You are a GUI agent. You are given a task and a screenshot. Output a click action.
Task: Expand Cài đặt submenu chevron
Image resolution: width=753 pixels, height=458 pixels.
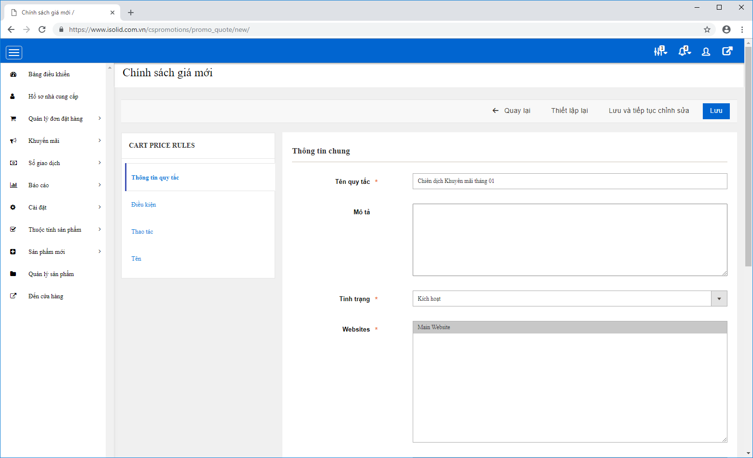(x=99, y=207)
